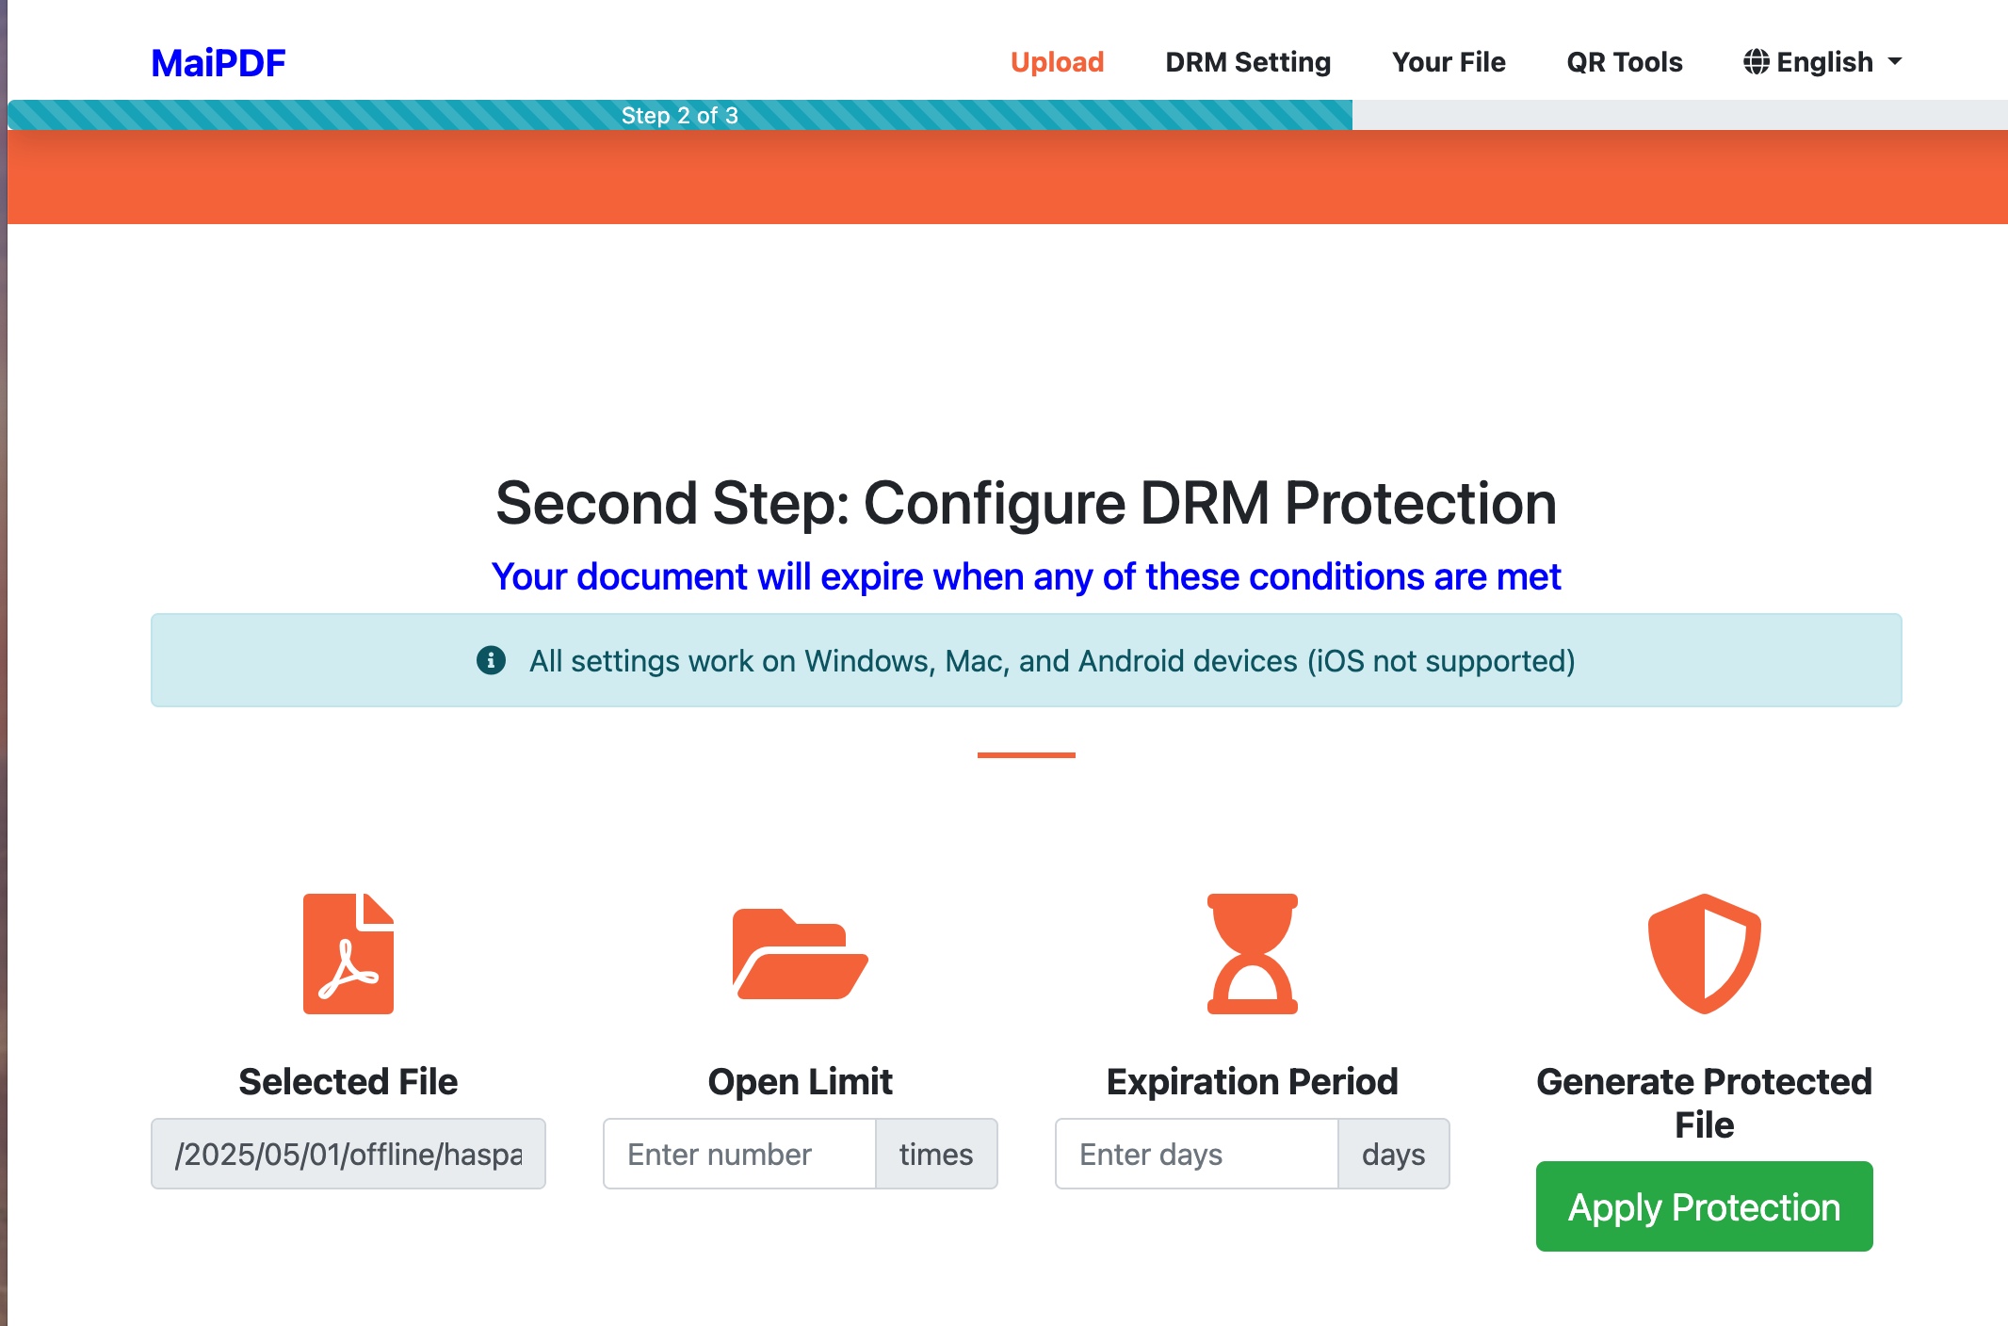Click the MaiPDF logo

218,61
